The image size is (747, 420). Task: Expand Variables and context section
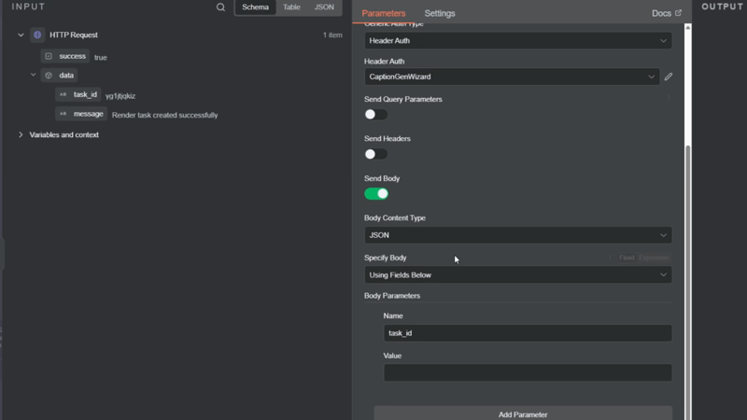pyautogui.click(x=21, y=134)
